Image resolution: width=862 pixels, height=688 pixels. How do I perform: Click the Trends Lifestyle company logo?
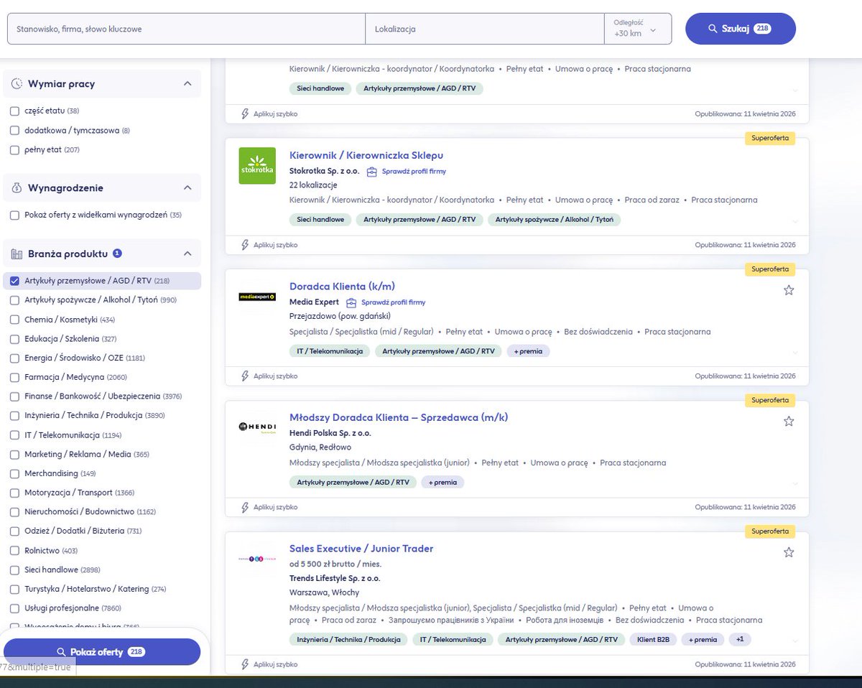(x=257, y=559)
